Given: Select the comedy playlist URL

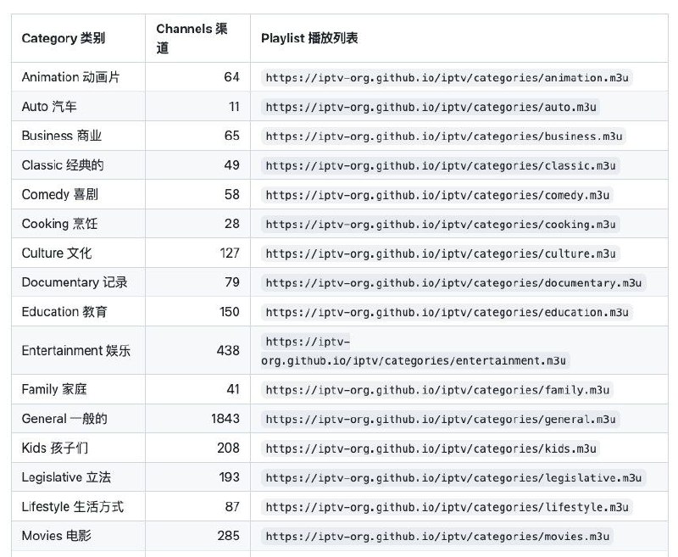Looking at the screenshot, I should (440, 194).
